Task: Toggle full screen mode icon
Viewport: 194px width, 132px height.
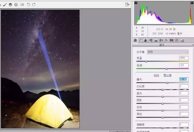Action: point(127,5)
